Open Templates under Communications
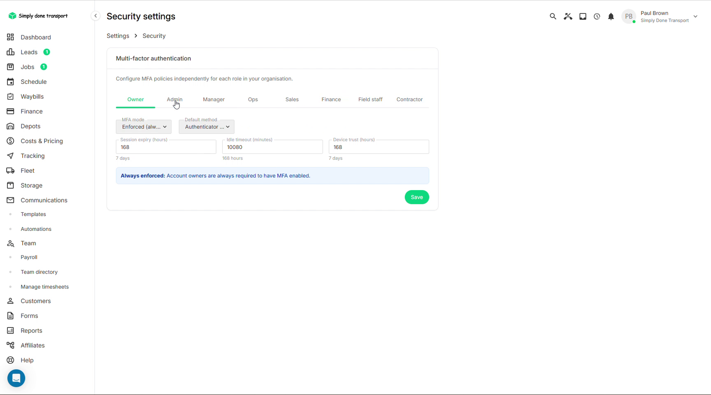 pyautogui.click(x=33, y=214)
